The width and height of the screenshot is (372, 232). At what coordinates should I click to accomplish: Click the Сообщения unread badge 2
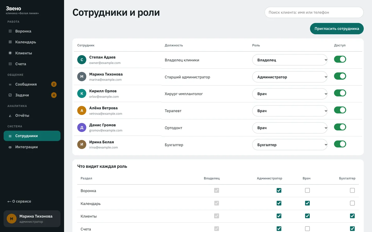[54, 84]
